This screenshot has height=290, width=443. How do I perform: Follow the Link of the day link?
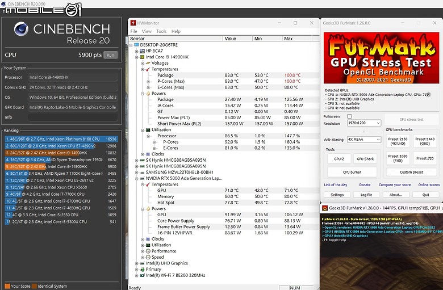(335, 184)
